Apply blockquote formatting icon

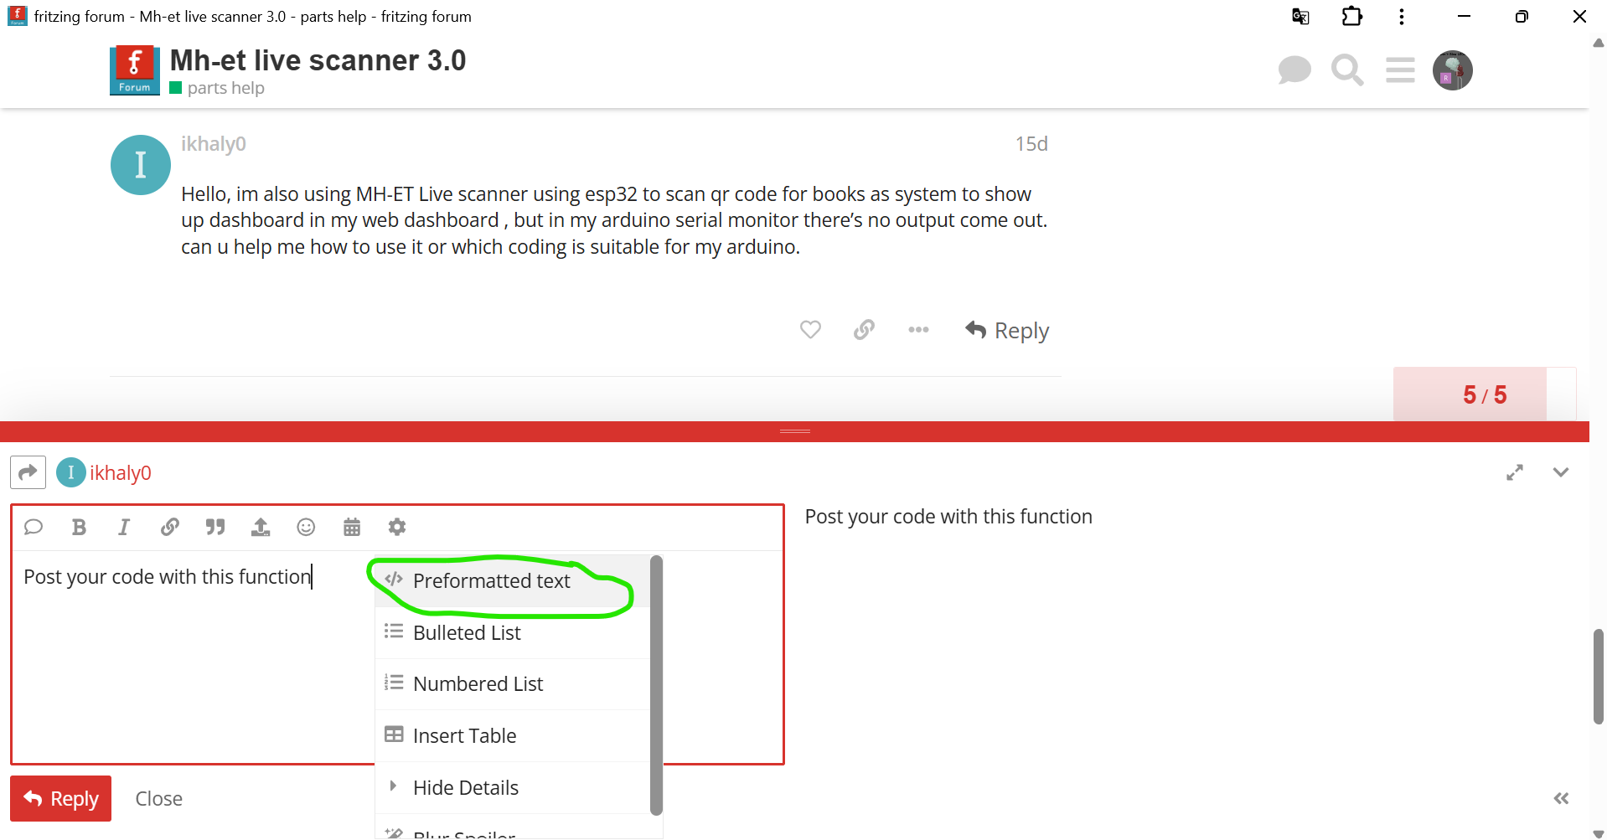(215, 527)
